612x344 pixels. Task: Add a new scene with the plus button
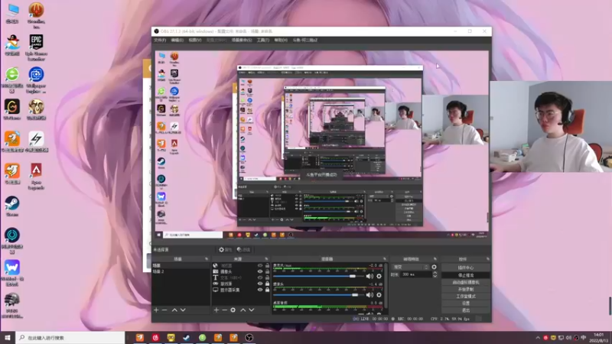click(156, 310)
